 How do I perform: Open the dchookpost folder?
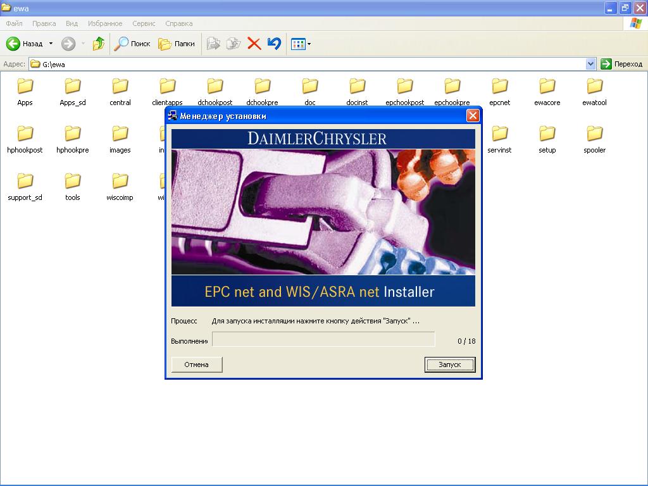point(215,92)
